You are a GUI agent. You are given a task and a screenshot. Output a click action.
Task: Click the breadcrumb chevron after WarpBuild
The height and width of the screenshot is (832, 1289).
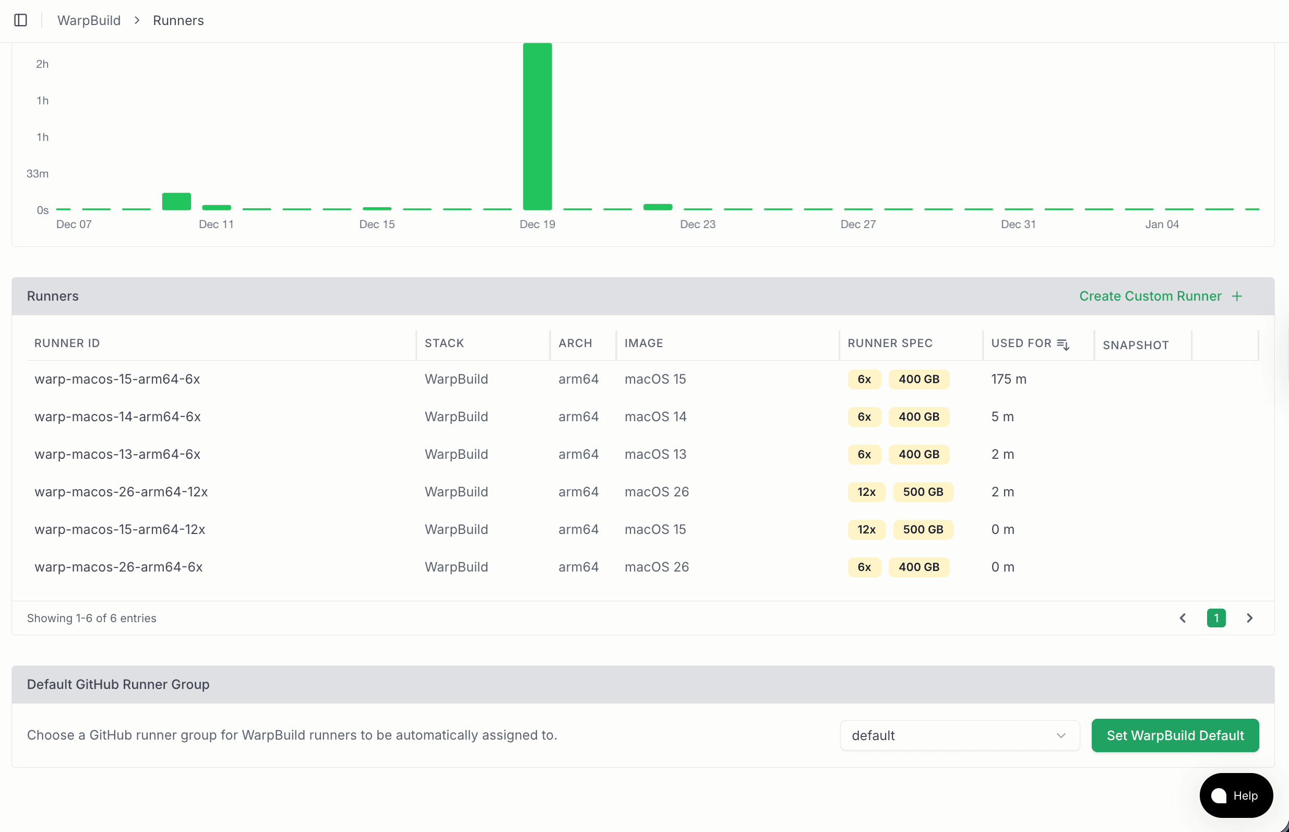pos(137,20)
